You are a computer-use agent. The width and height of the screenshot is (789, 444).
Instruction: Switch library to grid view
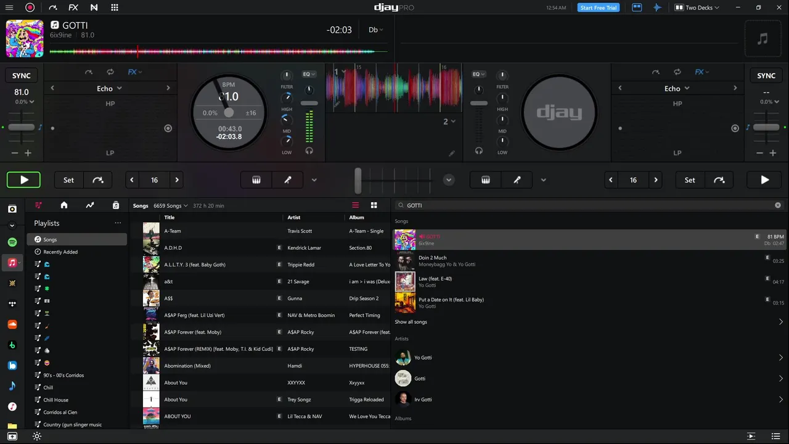coord(374,205)
